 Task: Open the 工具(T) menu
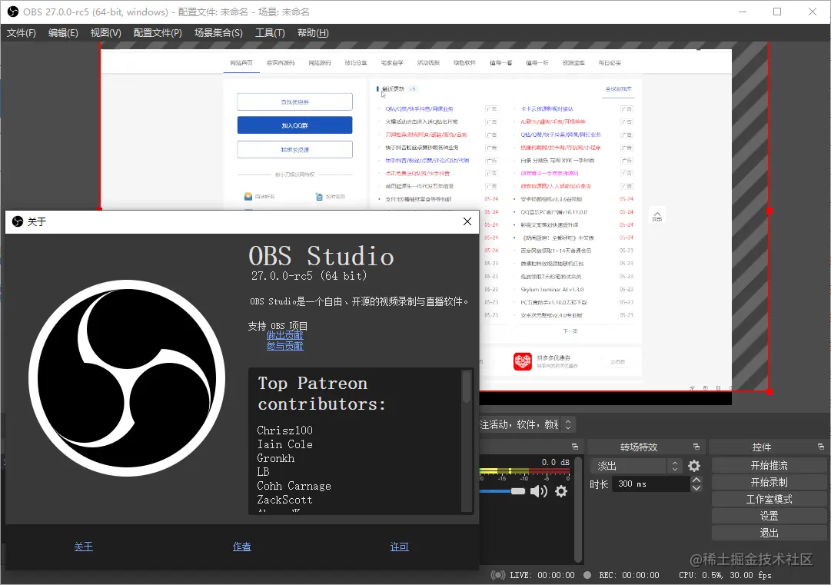click(270, 33)
